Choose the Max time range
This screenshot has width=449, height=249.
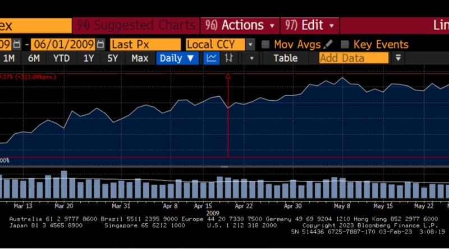[x=140, y=58]
